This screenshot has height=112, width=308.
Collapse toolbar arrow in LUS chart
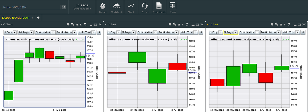tap(303, 32)
